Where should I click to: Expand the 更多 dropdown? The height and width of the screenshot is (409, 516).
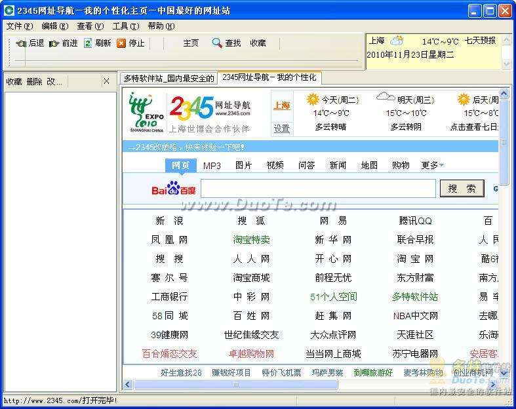click(432, 165)
